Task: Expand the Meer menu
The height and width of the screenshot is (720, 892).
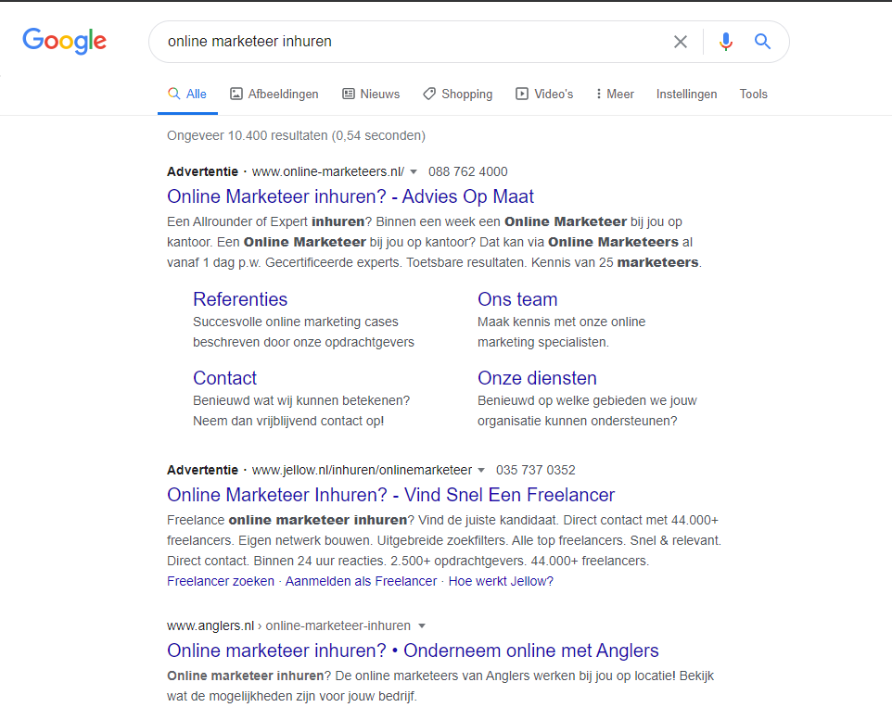Action: (615, 94)
